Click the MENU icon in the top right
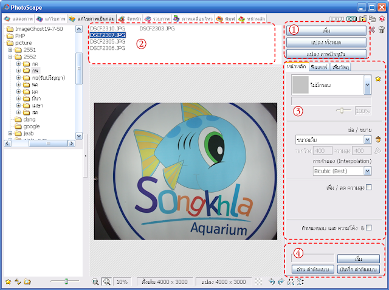The width and height of the screenshot is (389, 290). coord(336,19)
